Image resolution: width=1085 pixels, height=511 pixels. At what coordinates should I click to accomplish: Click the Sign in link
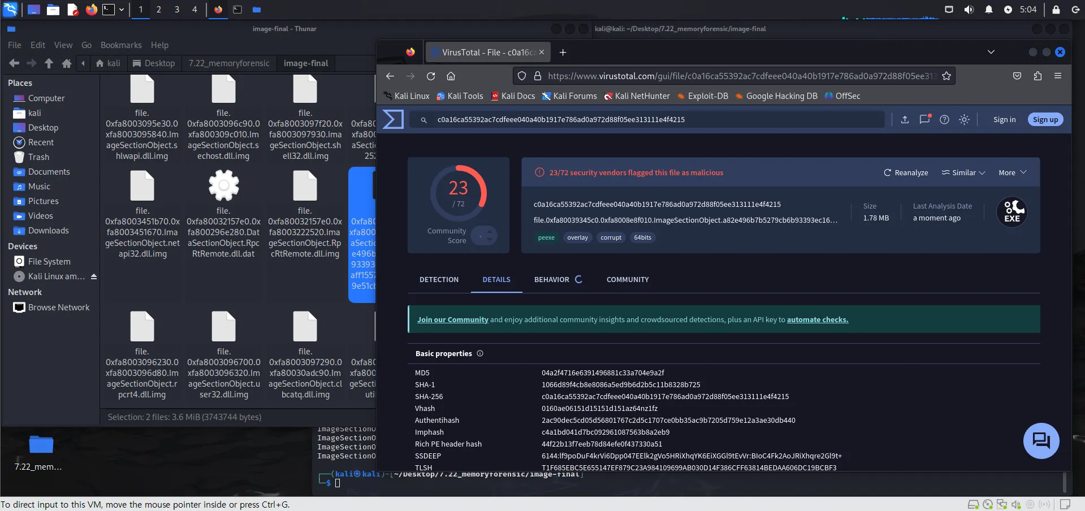tap(1004, 119)
